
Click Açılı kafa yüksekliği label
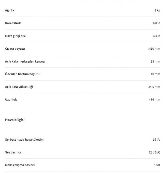pos(19,87)
